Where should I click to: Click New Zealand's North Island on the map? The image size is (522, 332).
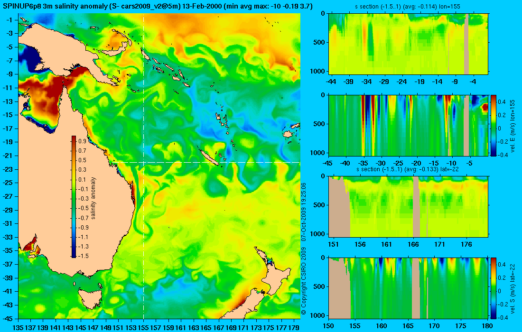coord(276,271)
